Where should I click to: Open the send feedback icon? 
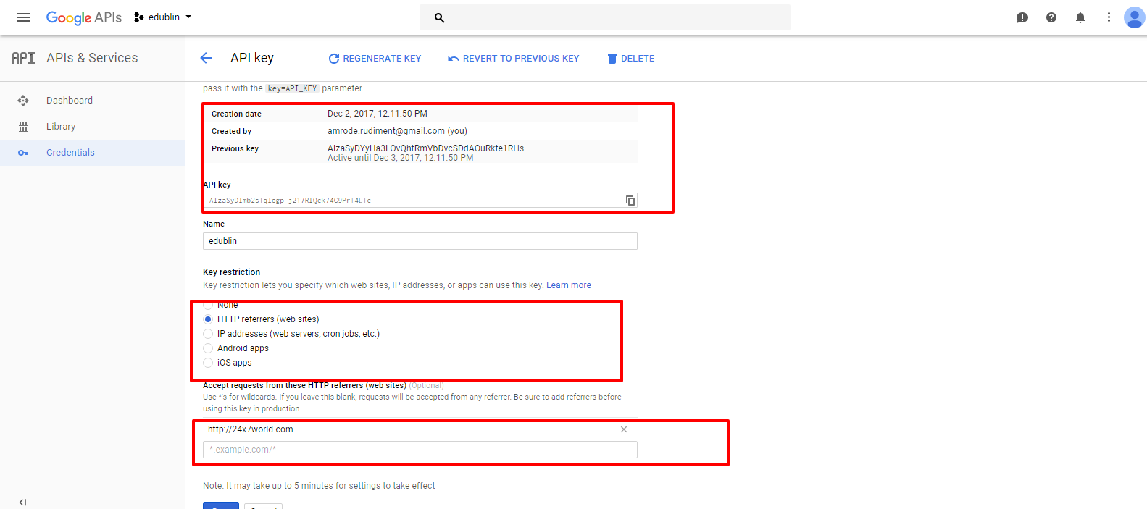[1022, 17]
